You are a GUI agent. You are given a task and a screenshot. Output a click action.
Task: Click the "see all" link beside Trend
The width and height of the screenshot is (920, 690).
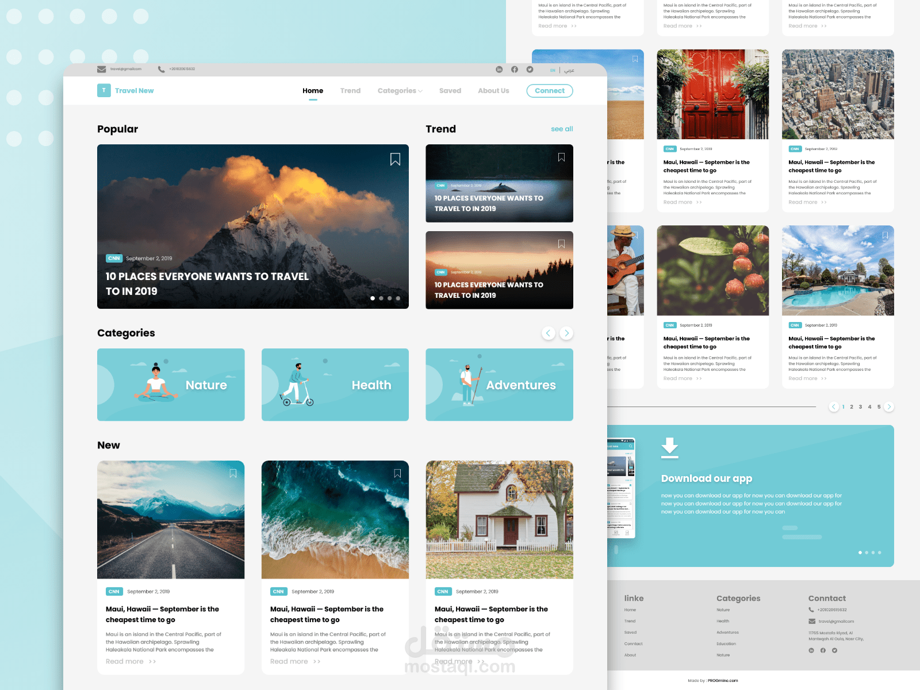(562, 129)
